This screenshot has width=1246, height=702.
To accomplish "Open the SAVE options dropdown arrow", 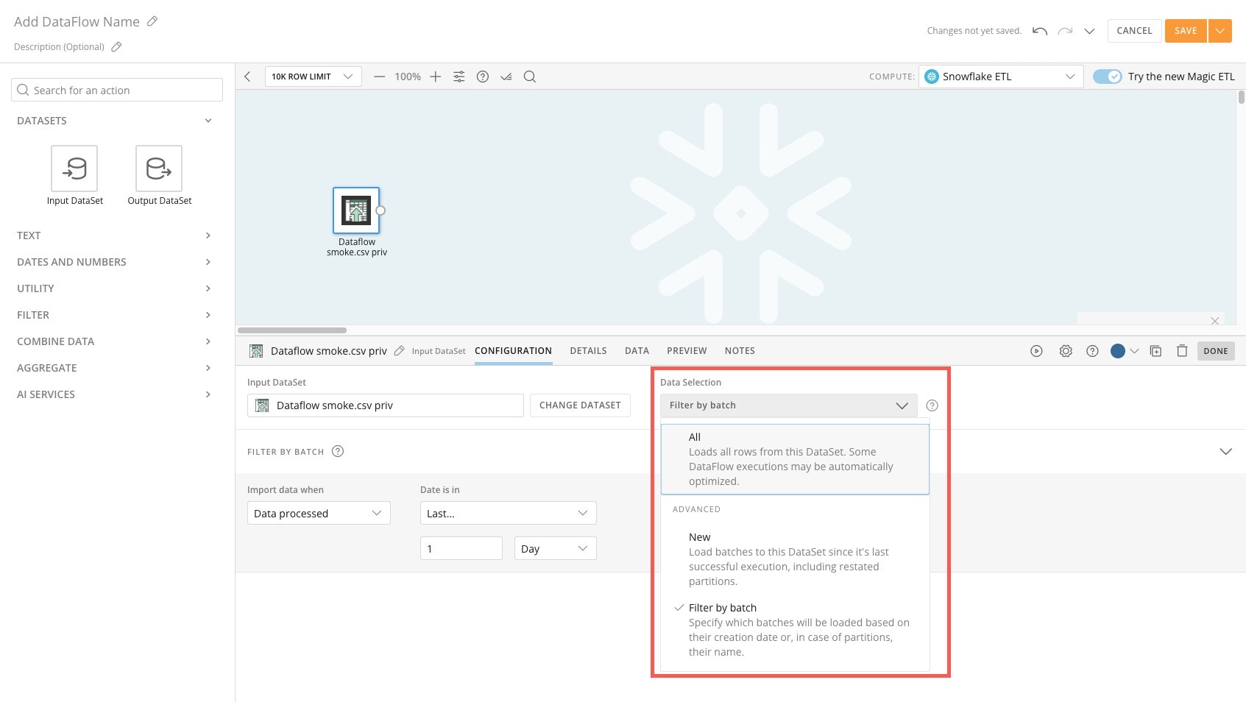I will tap(1220, 31).
